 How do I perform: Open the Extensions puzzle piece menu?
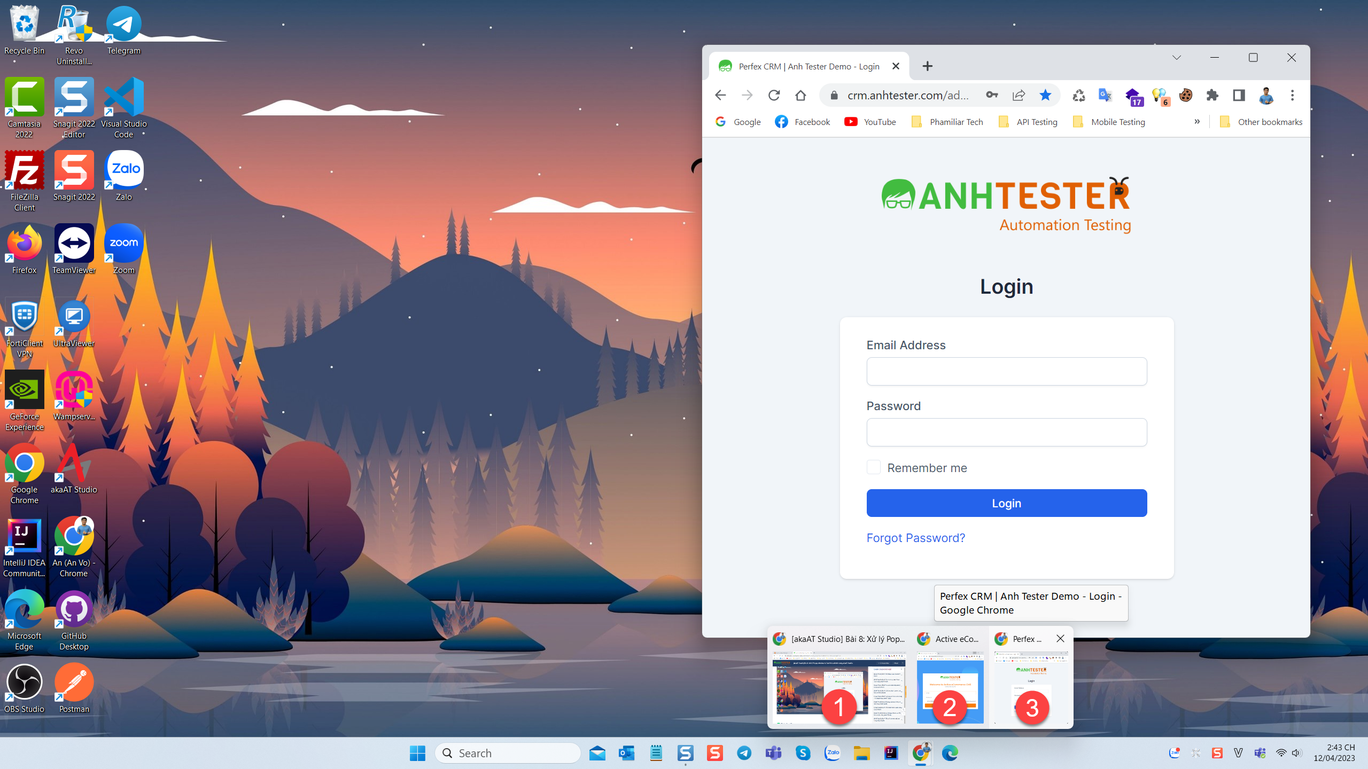[x=1212, y=95]
